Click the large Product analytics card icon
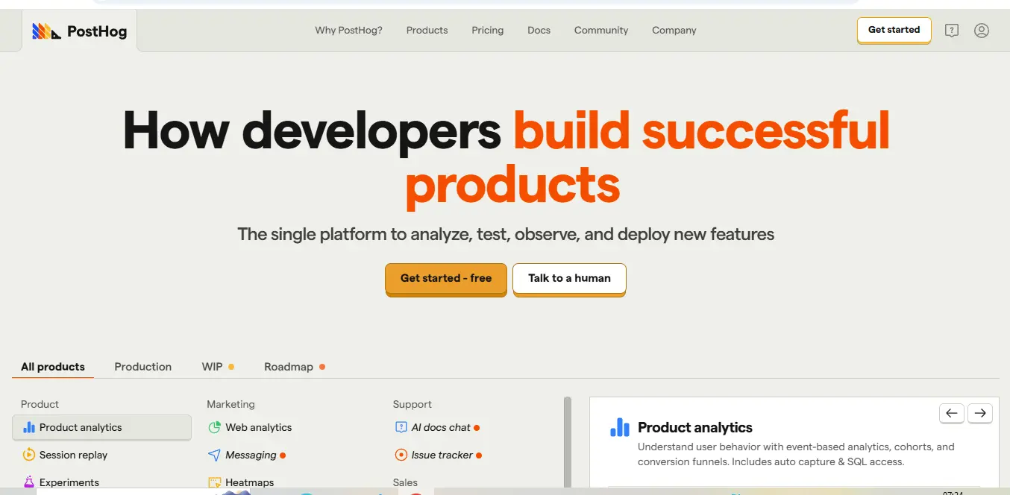This screenshot has width=1010, height=495. click(620, 427)
